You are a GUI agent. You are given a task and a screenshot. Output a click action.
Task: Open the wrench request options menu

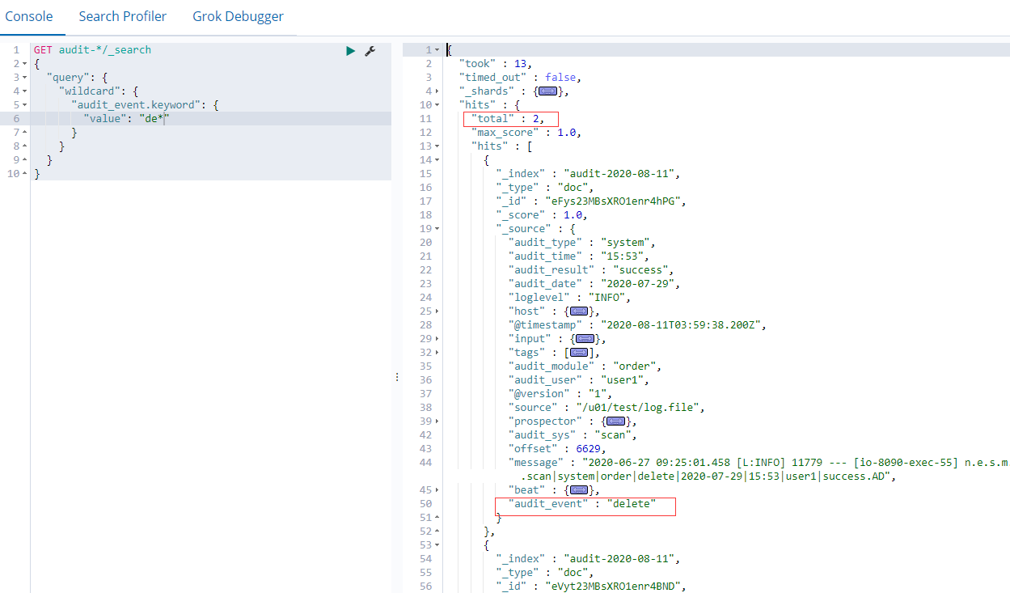point(370,50)
